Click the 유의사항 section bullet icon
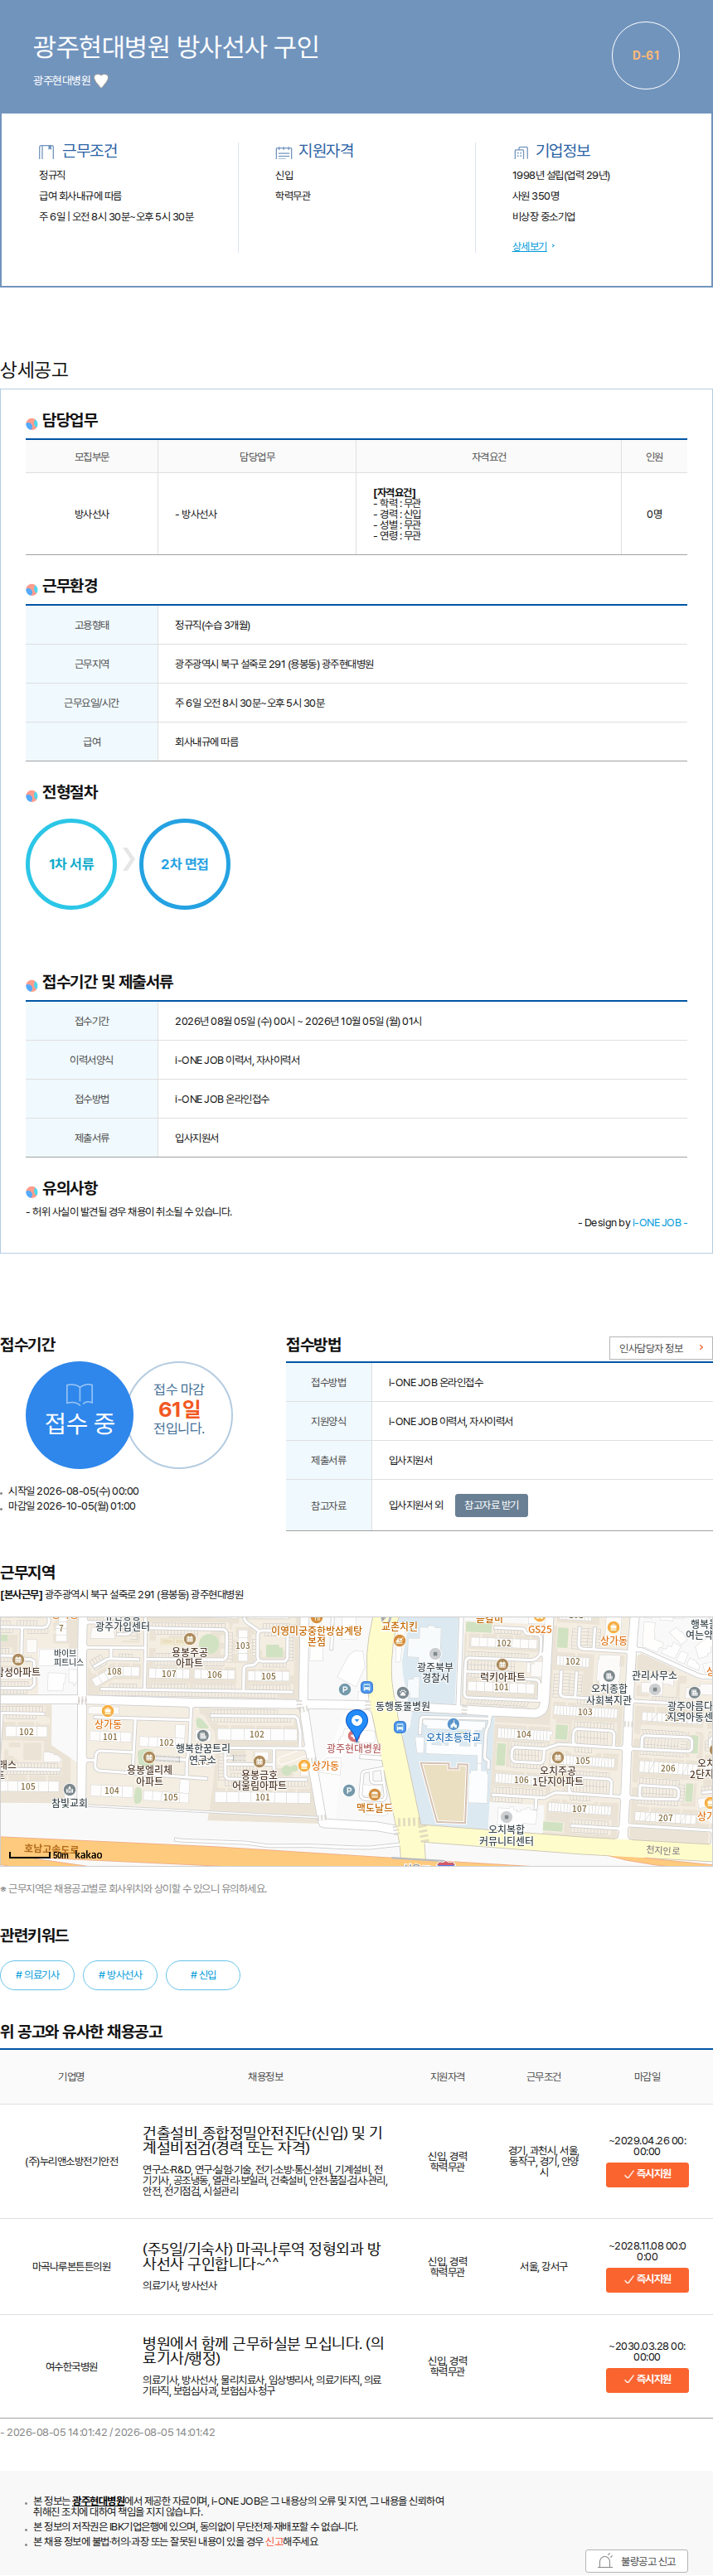The image size is (713, 2576). (32, 1191)
